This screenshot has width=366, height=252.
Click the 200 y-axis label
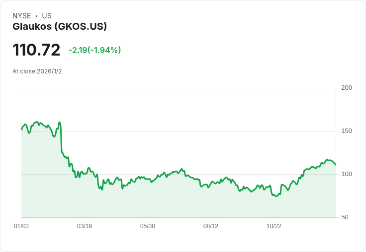[x=347, y=88]
